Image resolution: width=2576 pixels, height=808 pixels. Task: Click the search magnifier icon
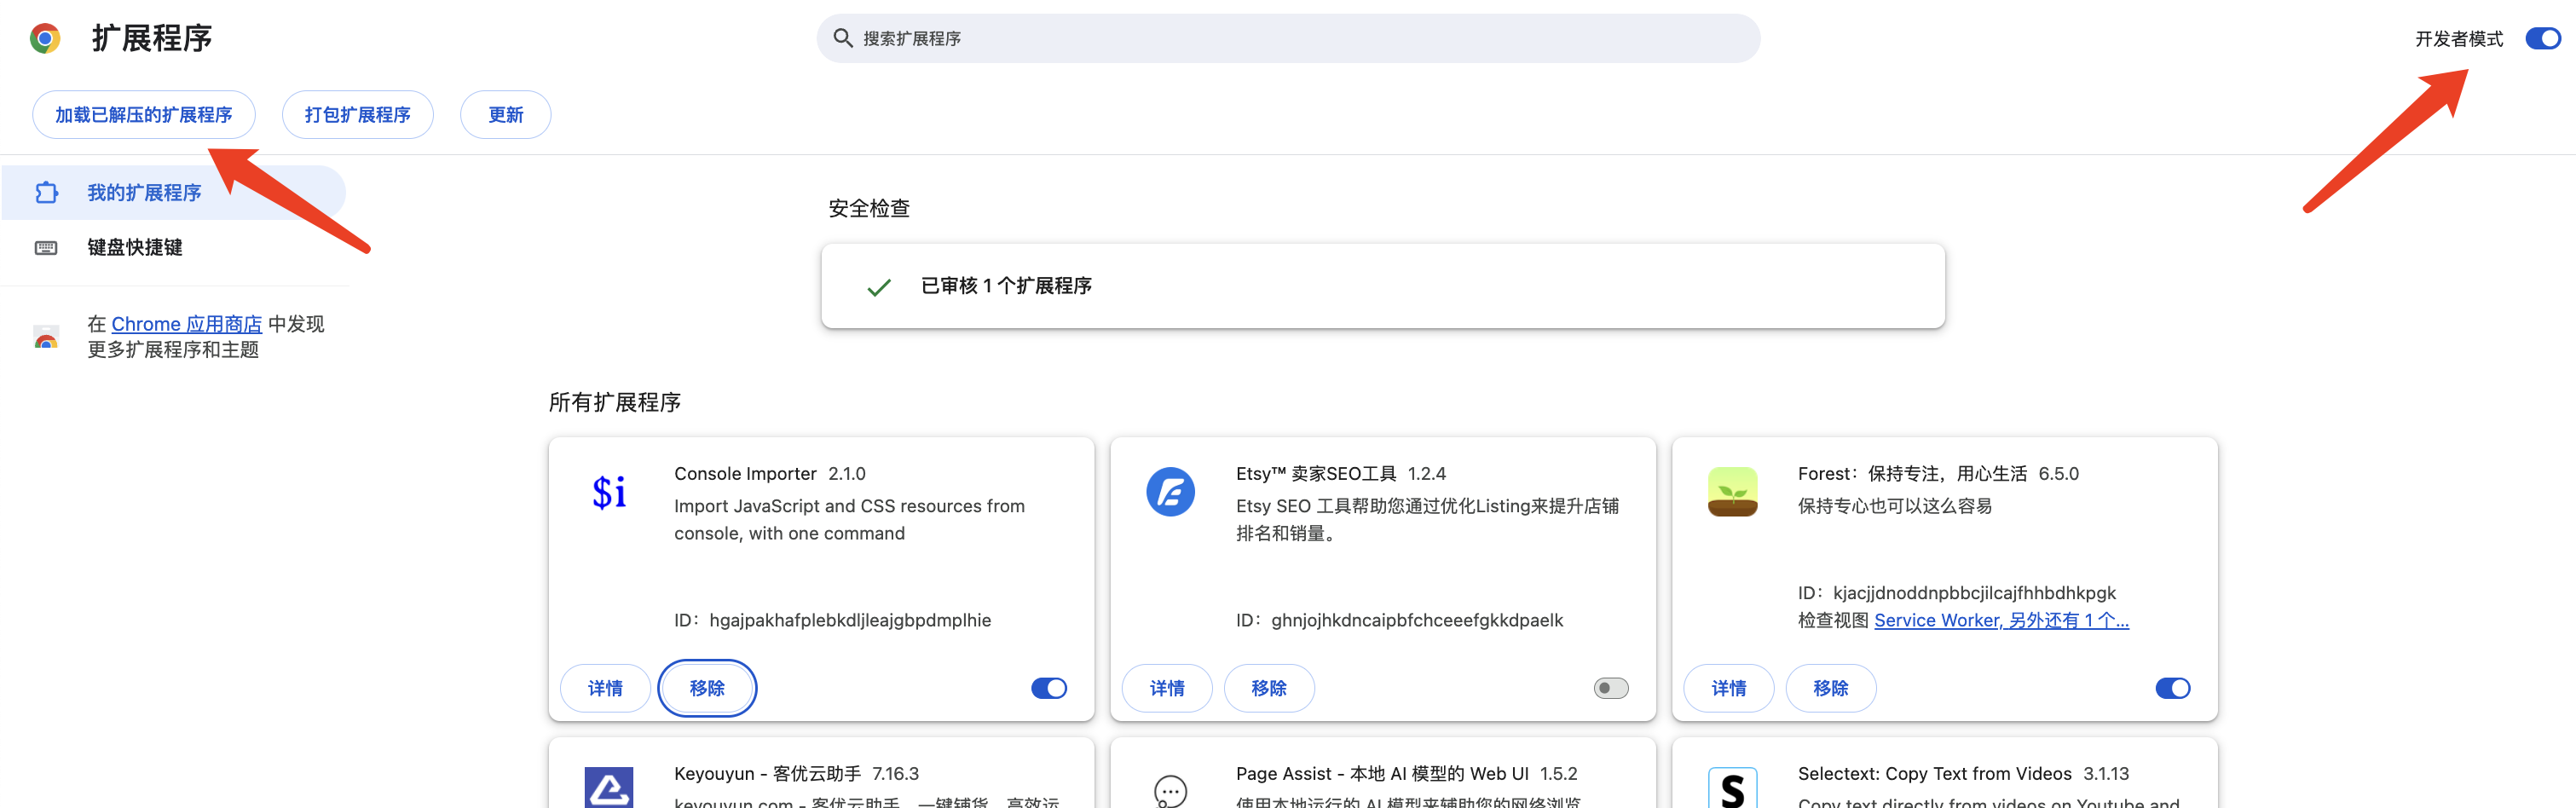pos(842,38)
